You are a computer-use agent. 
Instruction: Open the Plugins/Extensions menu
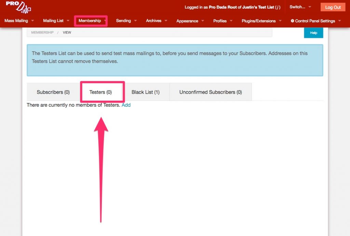[x=258, y=21]
